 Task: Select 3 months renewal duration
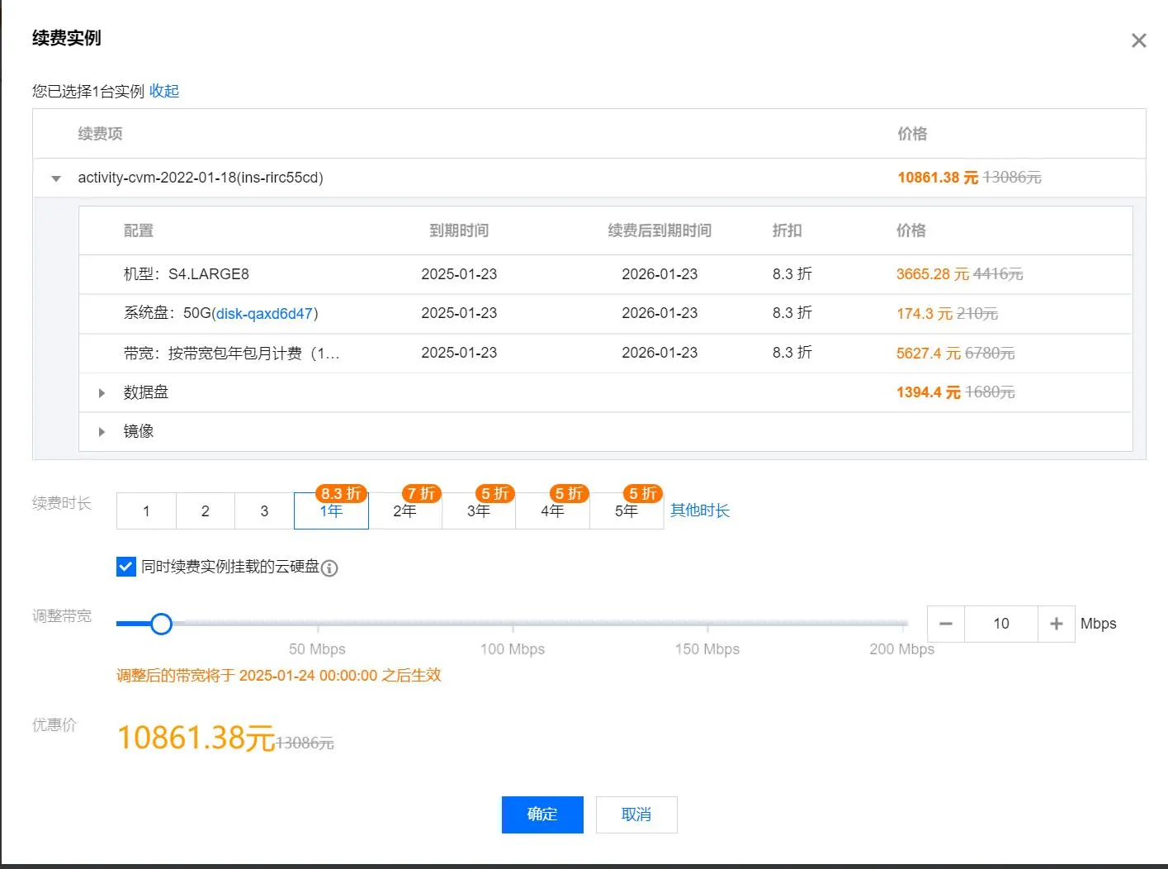[x=264, y=510]
